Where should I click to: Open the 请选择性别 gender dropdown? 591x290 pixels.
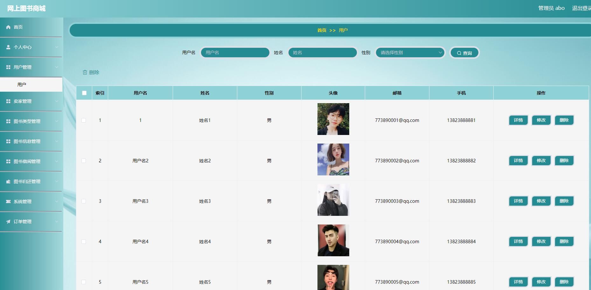[410, 53]
